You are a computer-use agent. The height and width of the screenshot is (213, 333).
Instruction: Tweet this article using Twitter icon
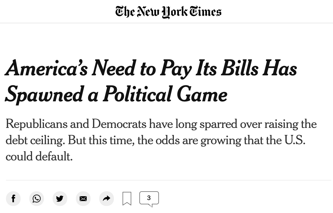[x=60, y=199]
